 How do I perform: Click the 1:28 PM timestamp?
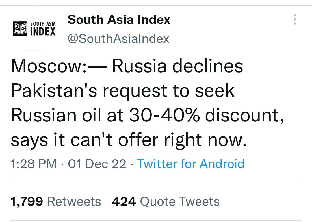coord(34,164)
